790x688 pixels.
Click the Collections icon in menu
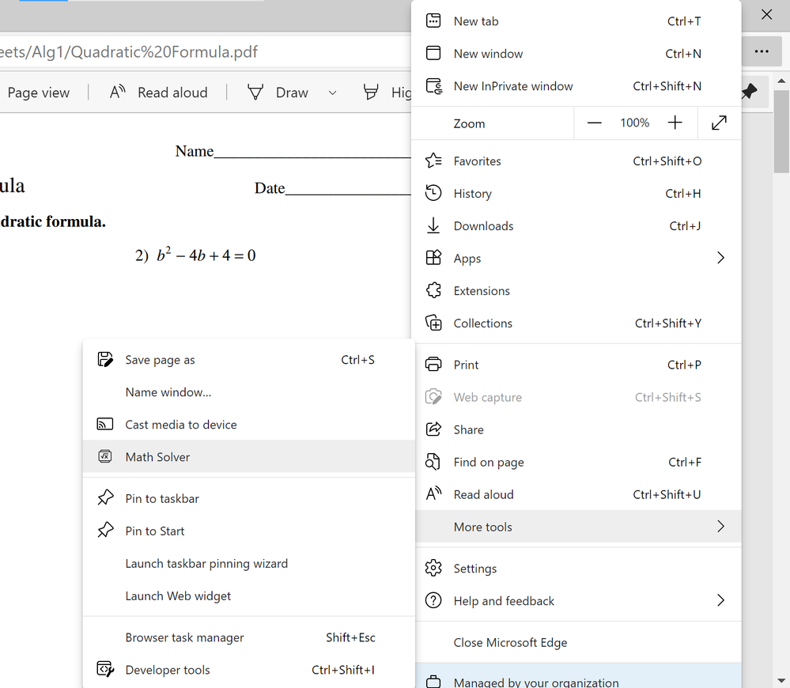(x=433, y=323)
